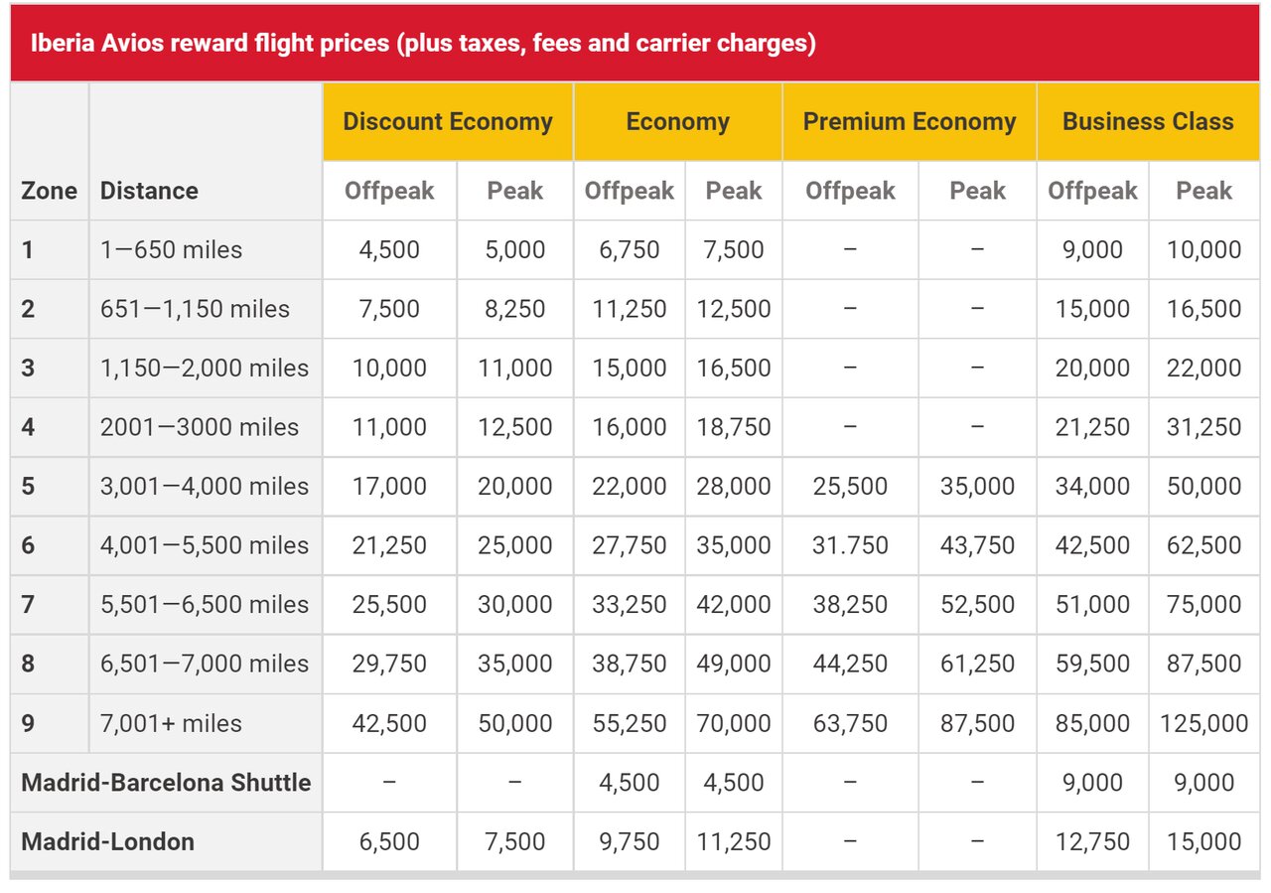The width and height of the screenshot is (1271, 893).
Task: Click the 31.750 Premium Economy offpeak value
Action: click(x=850, y=545)
